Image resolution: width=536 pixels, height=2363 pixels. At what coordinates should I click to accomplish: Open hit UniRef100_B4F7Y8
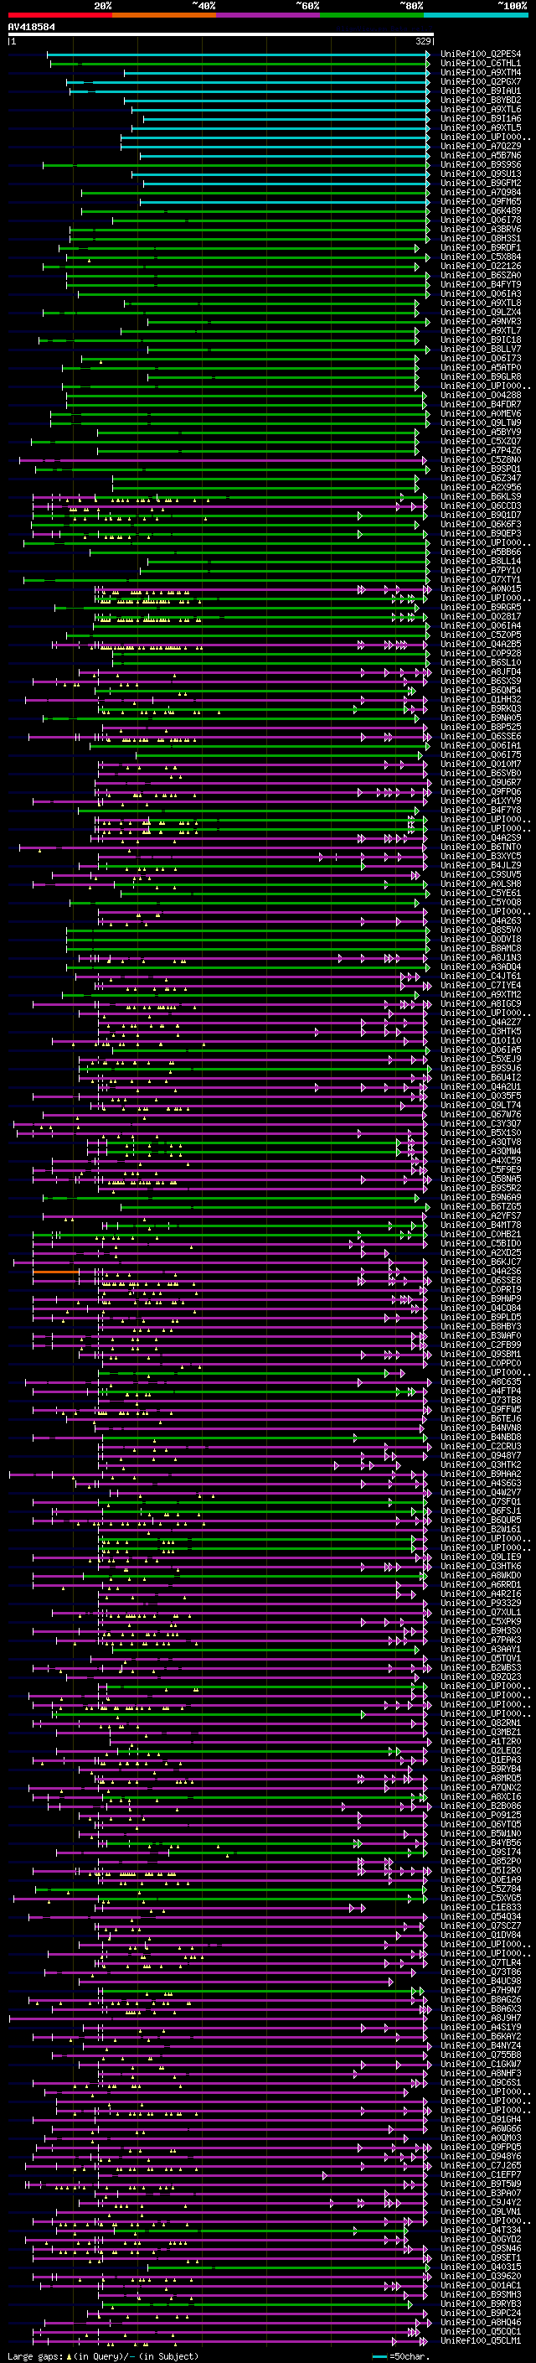point(481,810)
